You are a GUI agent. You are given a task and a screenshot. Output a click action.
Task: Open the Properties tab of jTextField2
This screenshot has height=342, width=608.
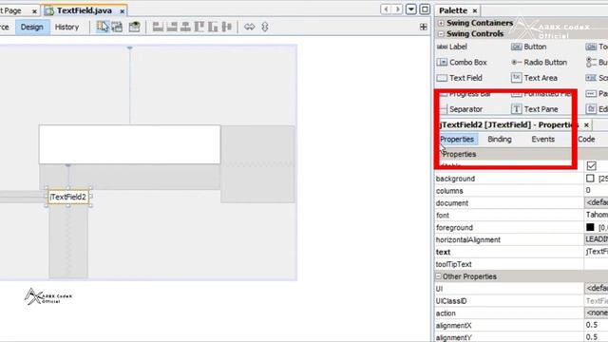click(457, 140)
